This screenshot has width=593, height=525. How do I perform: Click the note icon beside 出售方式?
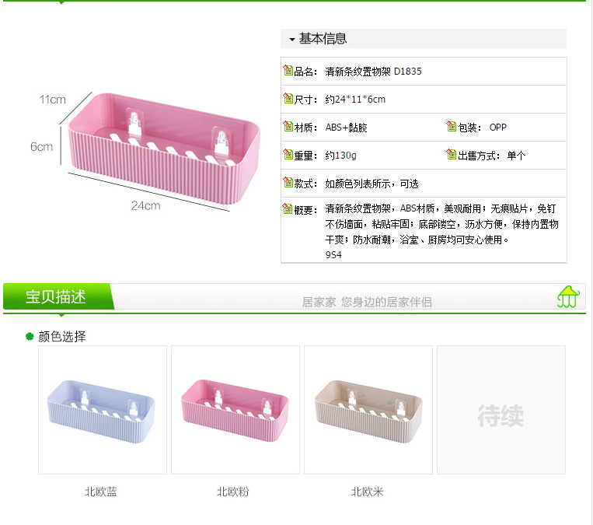[x=452, y=155]
